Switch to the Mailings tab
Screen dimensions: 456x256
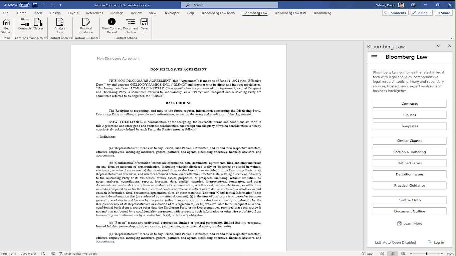click(x=117, y=13)
